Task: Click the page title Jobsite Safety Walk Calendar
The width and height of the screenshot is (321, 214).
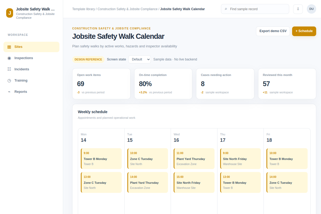Action: point(118,36)
